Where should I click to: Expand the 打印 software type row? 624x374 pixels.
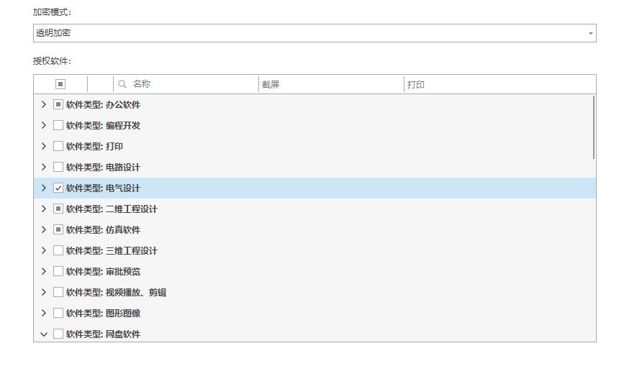pos(44,146)
